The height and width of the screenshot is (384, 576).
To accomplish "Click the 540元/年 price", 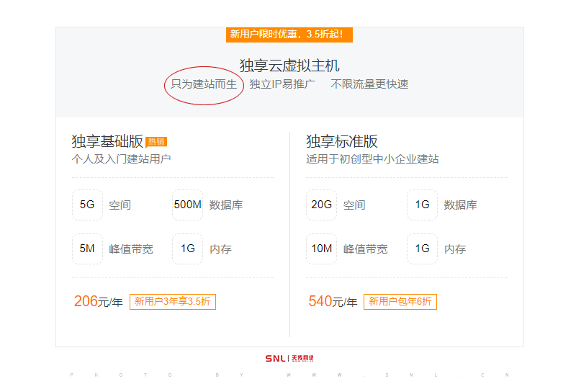I will click(x=332, y=302).
